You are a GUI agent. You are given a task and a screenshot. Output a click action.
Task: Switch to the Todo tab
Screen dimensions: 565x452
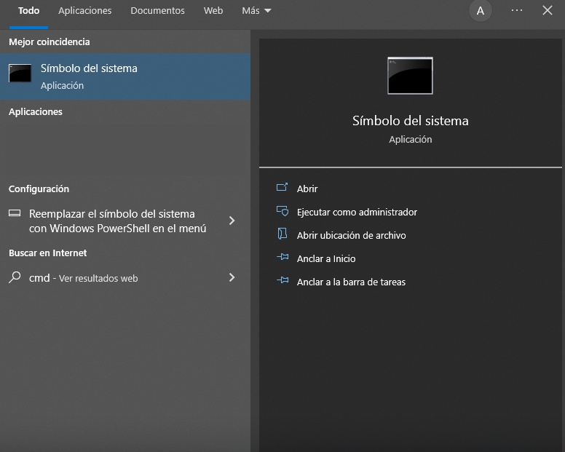click(x=28, y=11)
